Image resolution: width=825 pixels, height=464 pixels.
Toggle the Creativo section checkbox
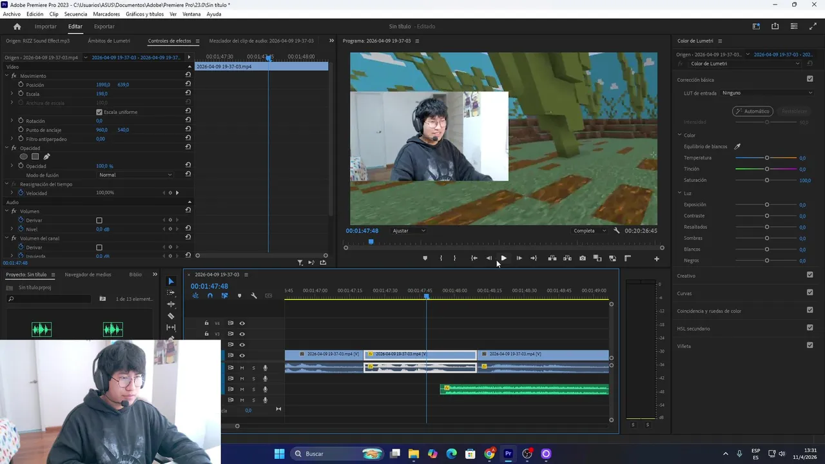tap(810, 275)
